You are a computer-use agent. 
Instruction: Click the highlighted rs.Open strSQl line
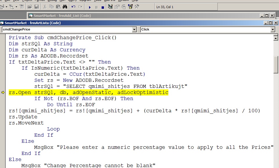coord(89,93)
